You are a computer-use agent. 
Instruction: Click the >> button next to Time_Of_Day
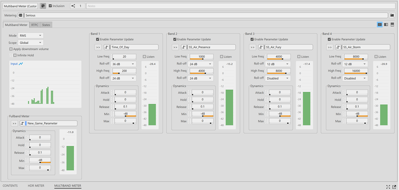pyautogui.click(x=98, y=47)
